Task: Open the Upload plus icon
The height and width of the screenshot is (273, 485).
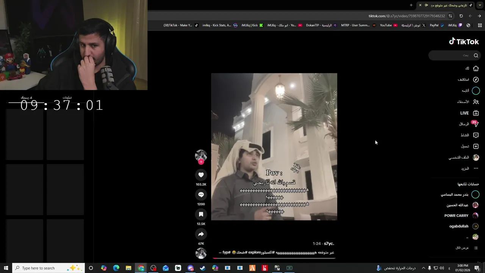Action: (x=476, y=146)
